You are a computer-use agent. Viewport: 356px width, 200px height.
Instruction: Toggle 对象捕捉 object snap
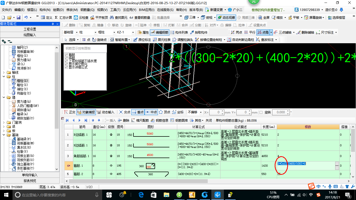coord(86,112)
